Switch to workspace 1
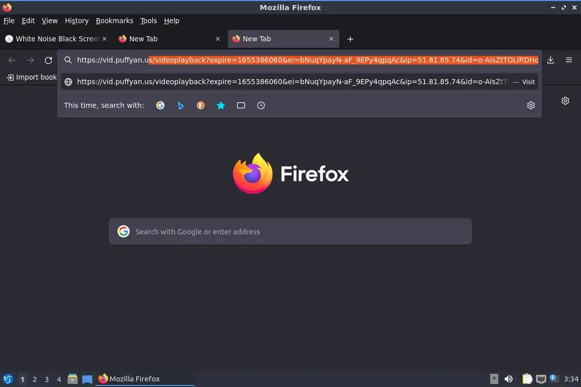The height and width of the screenshot is (387, 581). [x=22, y=379]
